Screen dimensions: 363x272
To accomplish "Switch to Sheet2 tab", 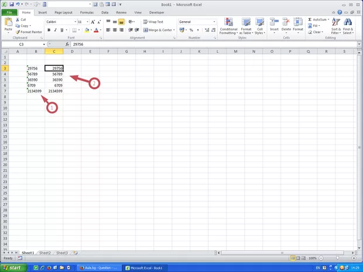I will click(45, 253).
